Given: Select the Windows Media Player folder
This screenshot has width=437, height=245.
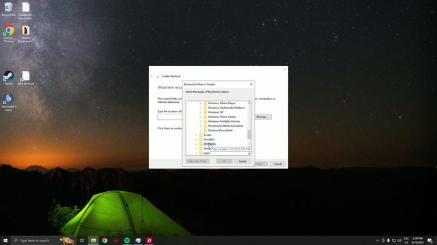Looking at the screenshot, I should (x=221, y=103).
